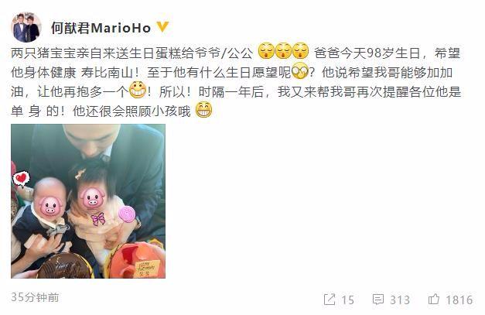Click the comment count 313
The image size is (485, 315).
coord(400,300)
